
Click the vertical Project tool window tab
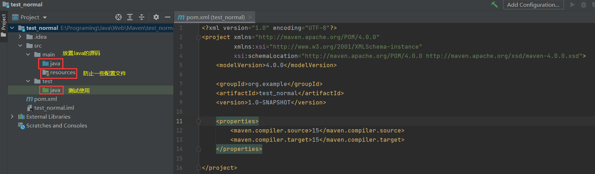[x=4, y=22]
